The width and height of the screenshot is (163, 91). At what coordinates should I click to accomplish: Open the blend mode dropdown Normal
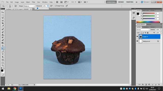143,30
